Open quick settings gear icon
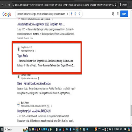132x132 pixels. click(113, 14)
